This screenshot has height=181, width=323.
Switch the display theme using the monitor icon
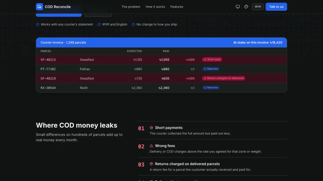tap(238, 7)
